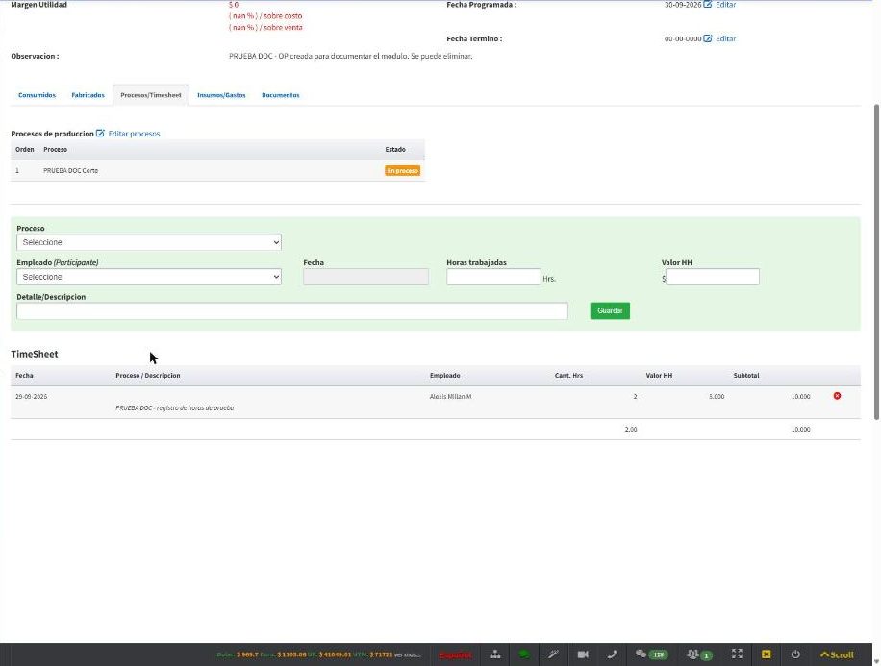Click employee name 'Alexis Millan M'
The height and width of the screenshot is (666, 881).
click(x=451, y=397)
